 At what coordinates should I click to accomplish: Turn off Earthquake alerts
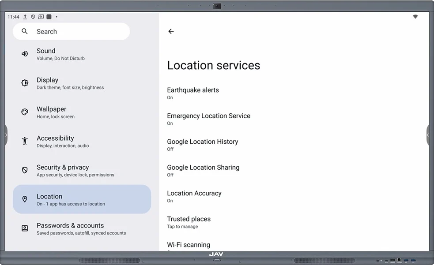tap(193, 93)
